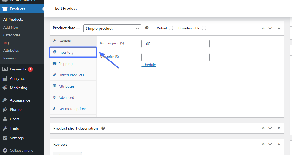Tick the Downloadable checkbox
Viewport: 292px width, 155px height.
[204, 28]
